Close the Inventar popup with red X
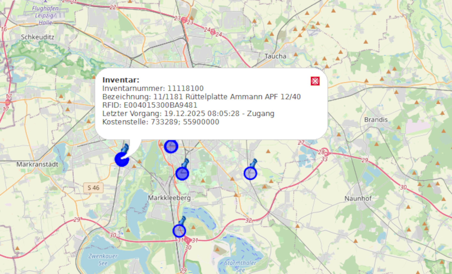The width and height of the screenshot is (452, 274). 315,81
